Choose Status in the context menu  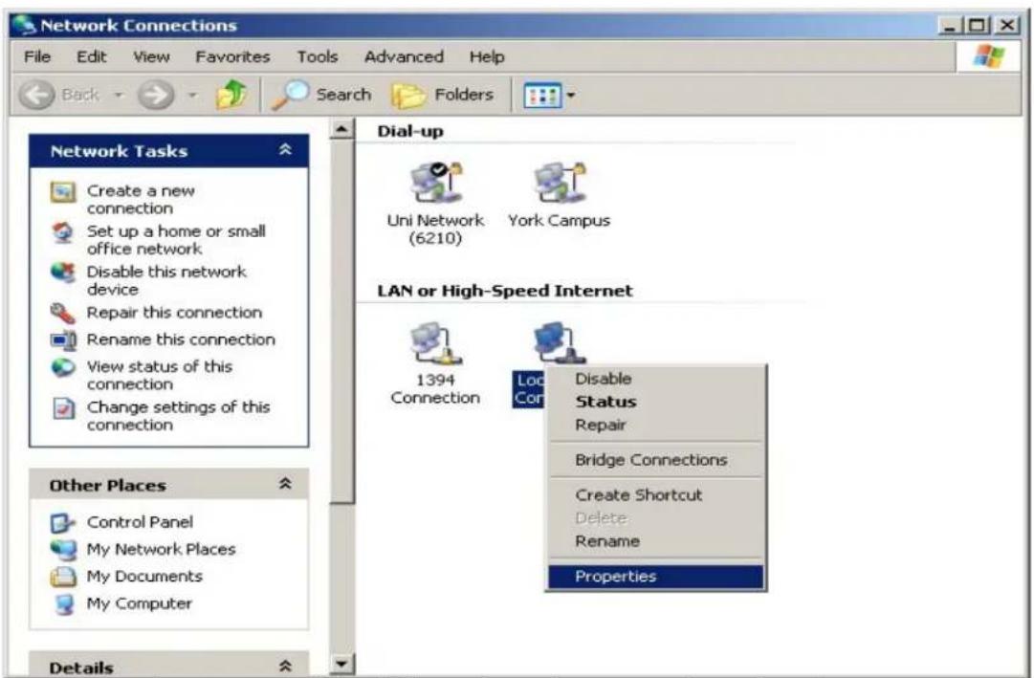point(655,402)
